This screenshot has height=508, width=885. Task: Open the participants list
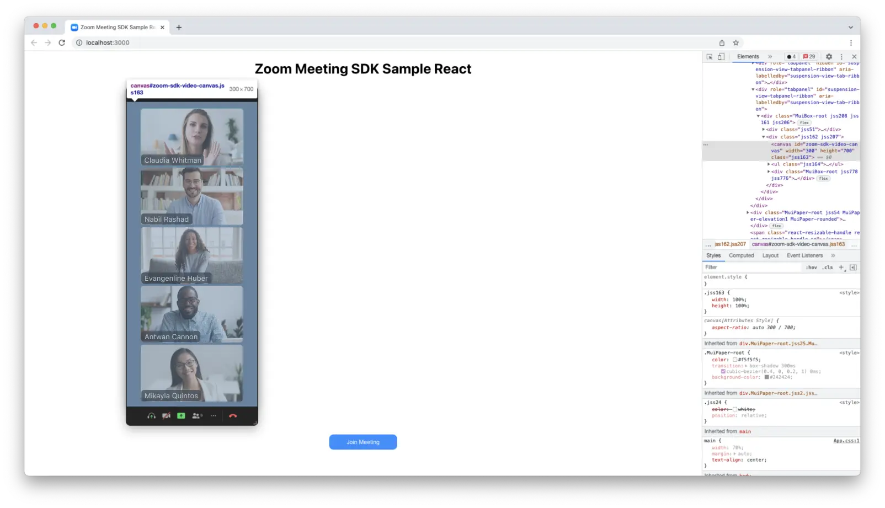pyautogui.click(x=196, y=416)
